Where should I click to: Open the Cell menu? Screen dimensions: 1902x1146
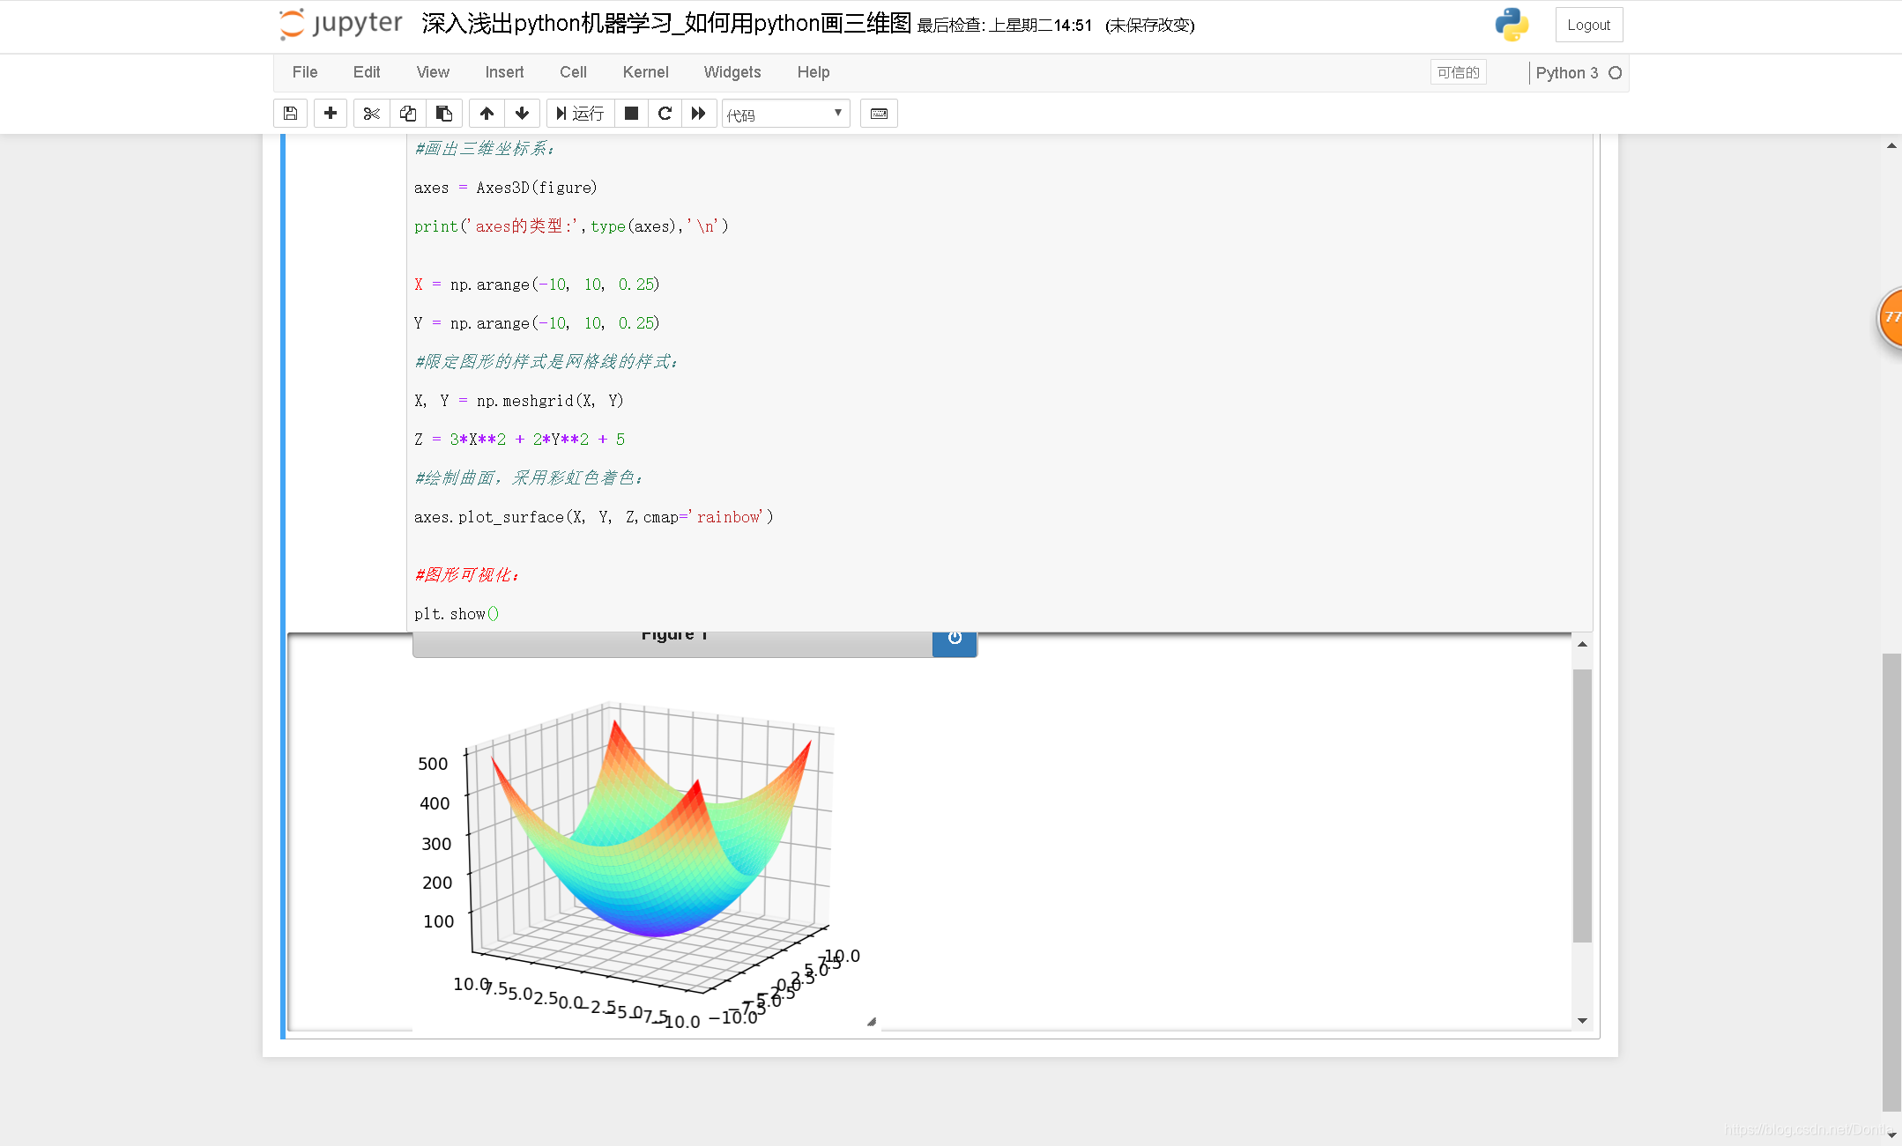(573, 72)
